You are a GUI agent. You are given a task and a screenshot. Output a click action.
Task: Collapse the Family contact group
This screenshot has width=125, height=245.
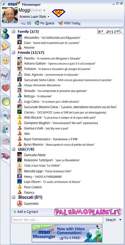click(14, 32)
